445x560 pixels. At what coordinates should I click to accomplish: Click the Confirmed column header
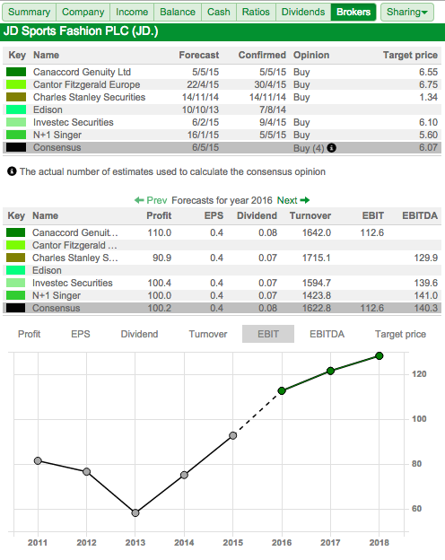click(262, 55)
